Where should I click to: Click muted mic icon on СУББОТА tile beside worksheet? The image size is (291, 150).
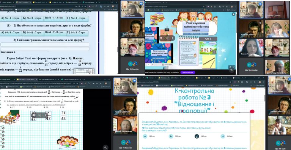point(142,22)
